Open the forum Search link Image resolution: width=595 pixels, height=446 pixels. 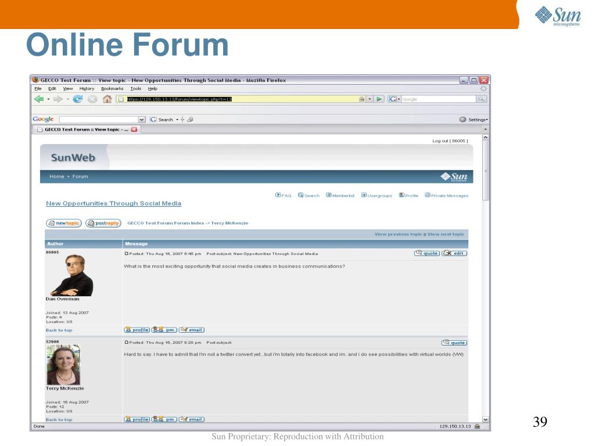pyautogui.click(x=309, y=195)
